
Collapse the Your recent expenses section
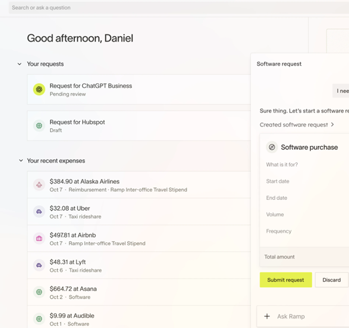click(x=20, y=161)
